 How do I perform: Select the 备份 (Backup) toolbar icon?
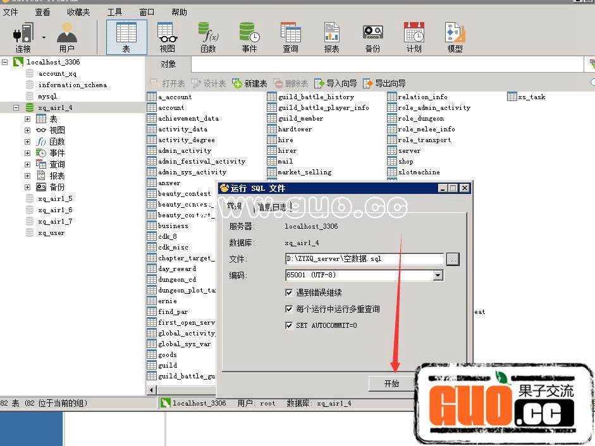372,37
